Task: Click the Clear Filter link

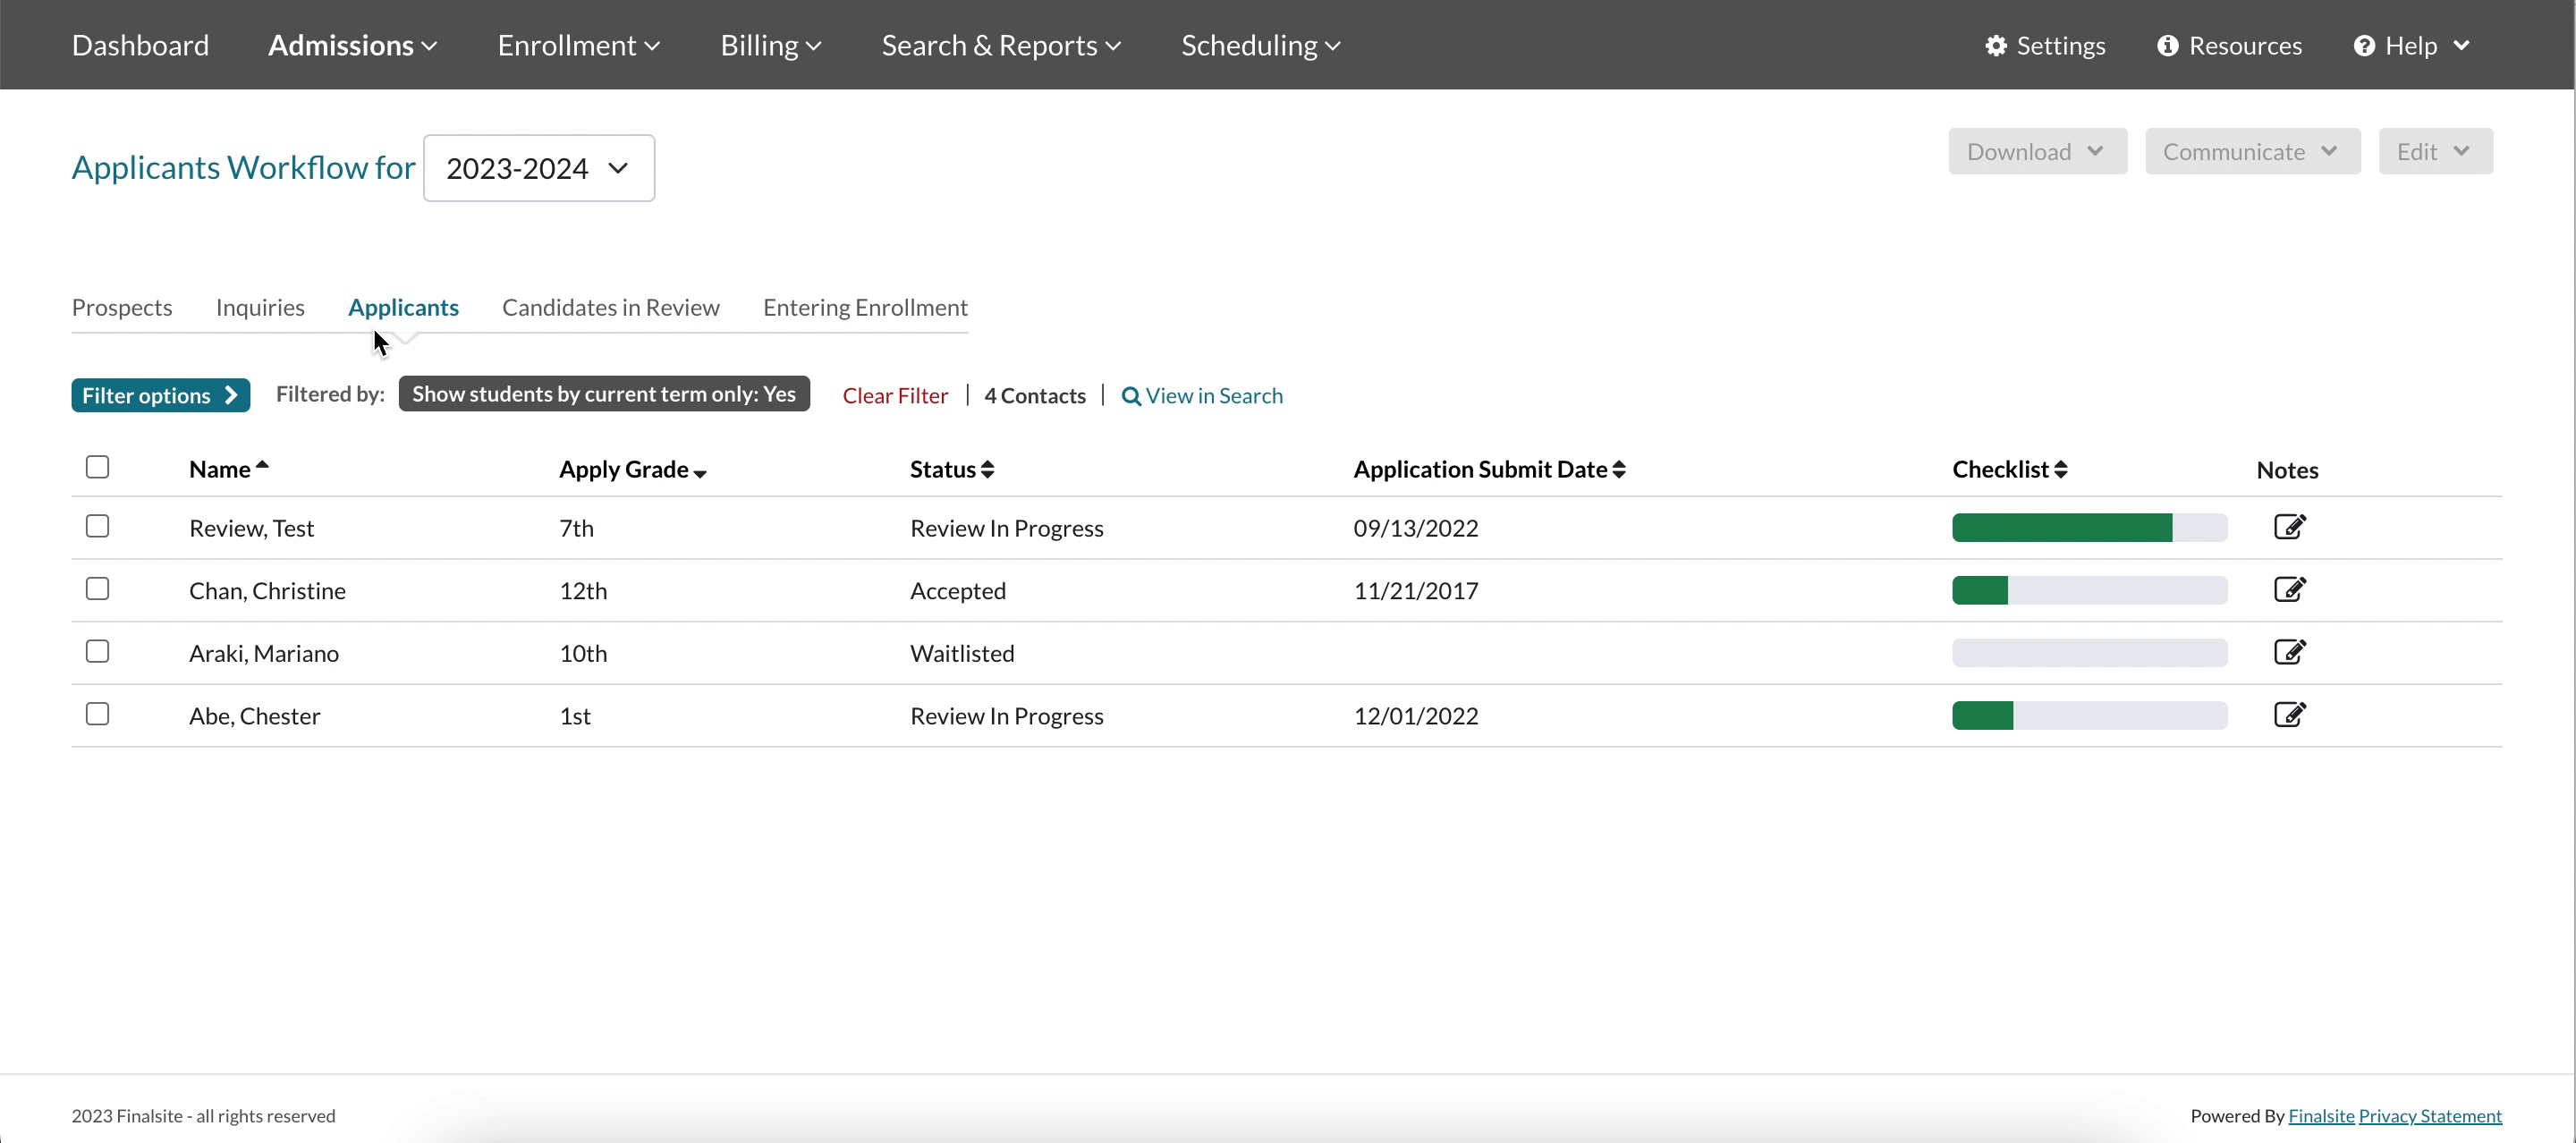Action: click(894, 396)
